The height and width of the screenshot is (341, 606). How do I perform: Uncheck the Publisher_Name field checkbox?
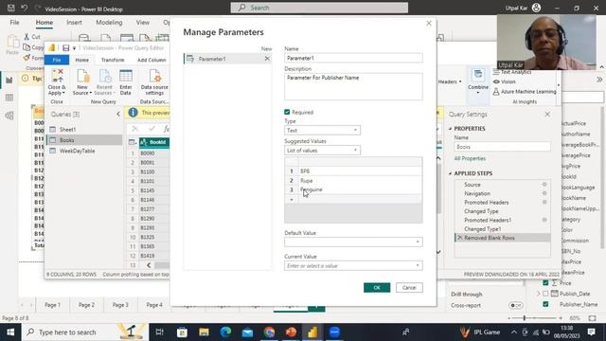point(545,304)
